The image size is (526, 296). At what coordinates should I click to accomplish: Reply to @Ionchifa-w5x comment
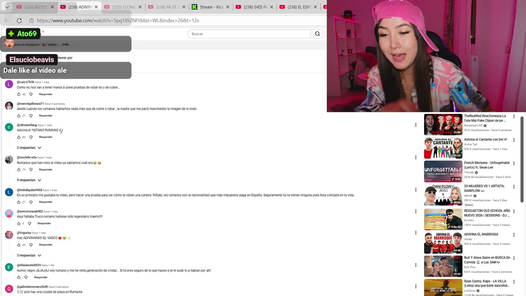pyautogui.click(x=46, y=169)
